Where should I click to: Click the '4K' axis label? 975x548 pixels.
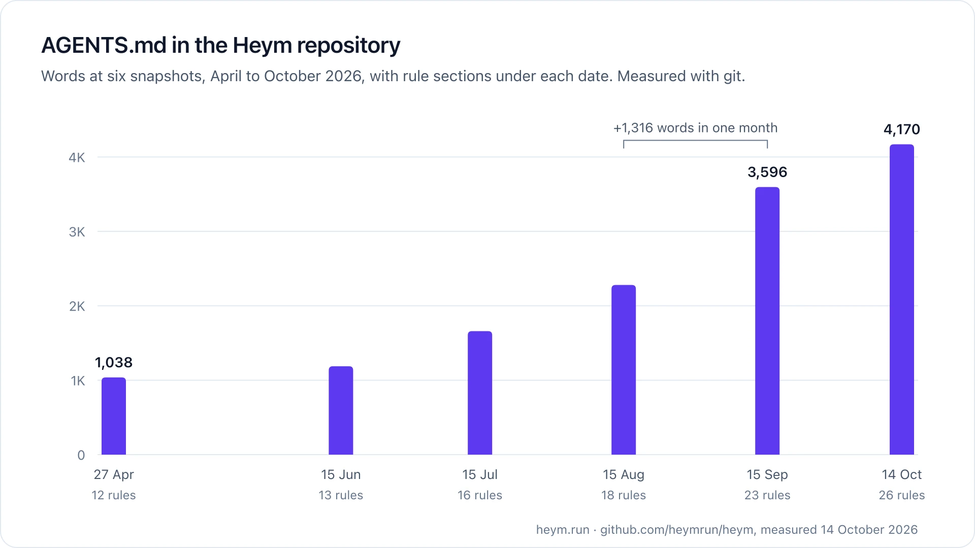point(77,158)
